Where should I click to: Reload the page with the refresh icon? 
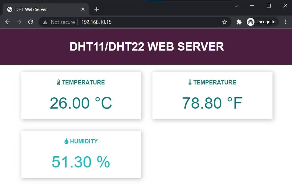coord(31,22)
